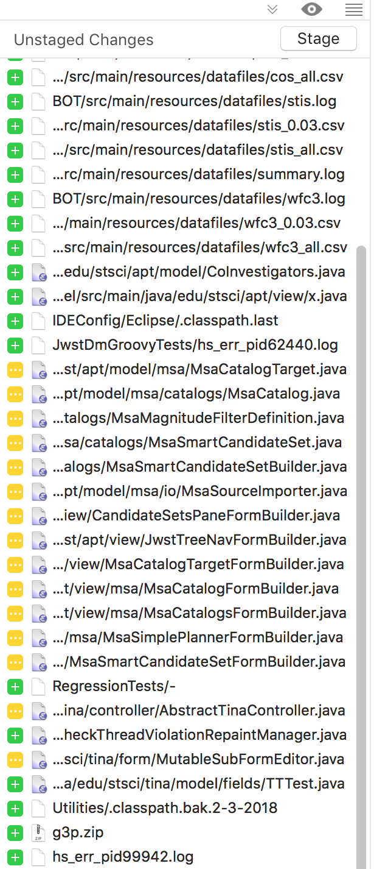Open the hamburger menu icon
This screenshot has height=869, width=388.
coord(353,9)
